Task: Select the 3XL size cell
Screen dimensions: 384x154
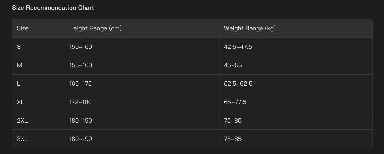Action: (22, 139)
